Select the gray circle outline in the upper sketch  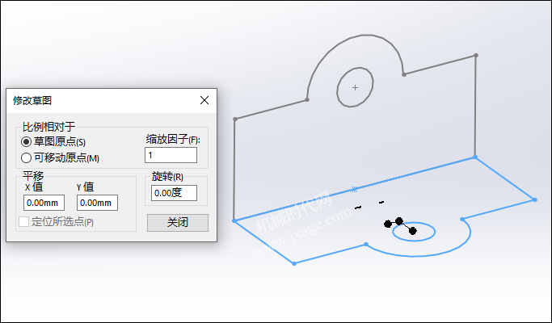point(337,87)
